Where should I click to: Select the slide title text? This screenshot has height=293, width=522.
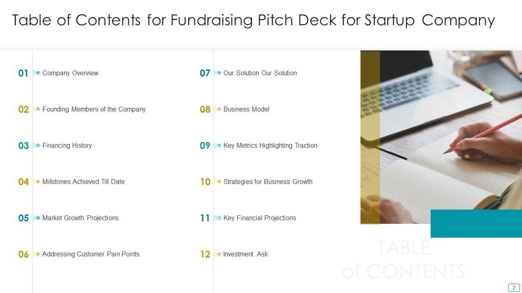point(253,20)
